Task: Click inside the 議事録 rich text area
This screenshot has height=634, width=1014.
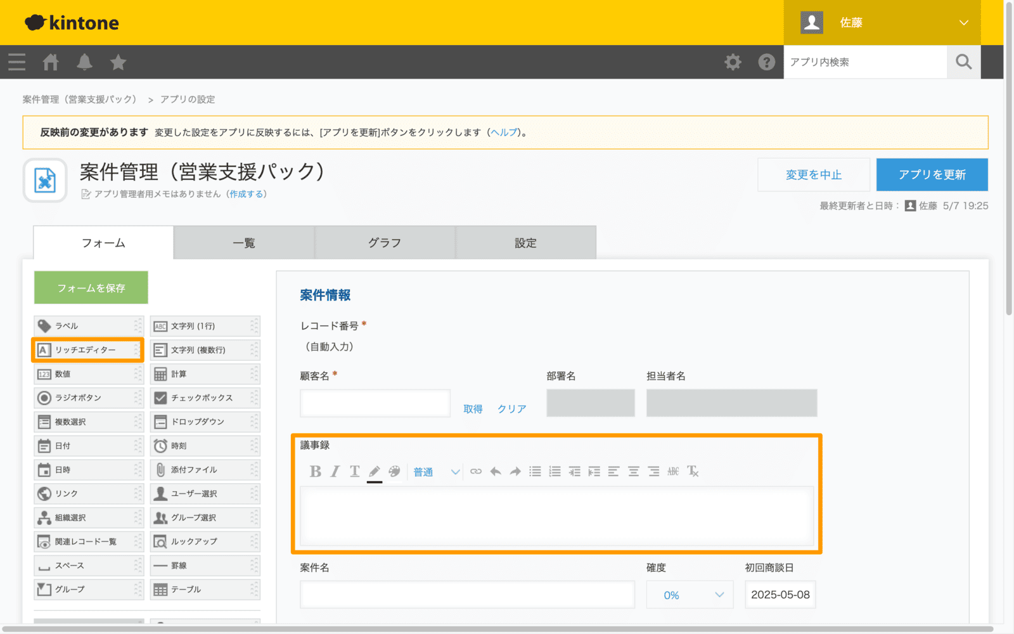Action: pos(556,516)
